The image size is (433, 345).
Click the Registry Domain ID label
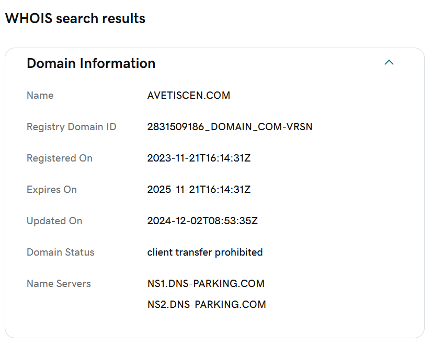pos(72,126)
